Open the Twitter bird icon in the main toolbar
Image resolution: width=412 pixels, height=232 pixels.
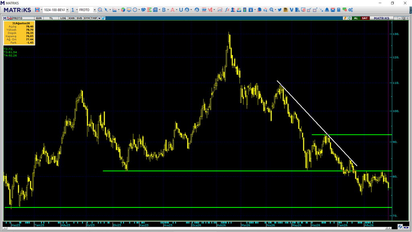(280, 10)
